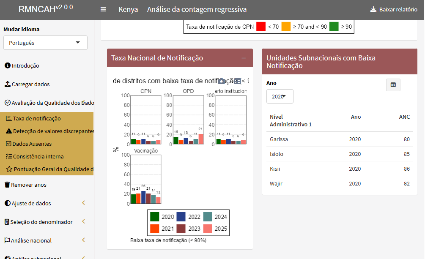Click Isiolo row in table
Viewport: 425px width, 259px height.
pos(340,154)
